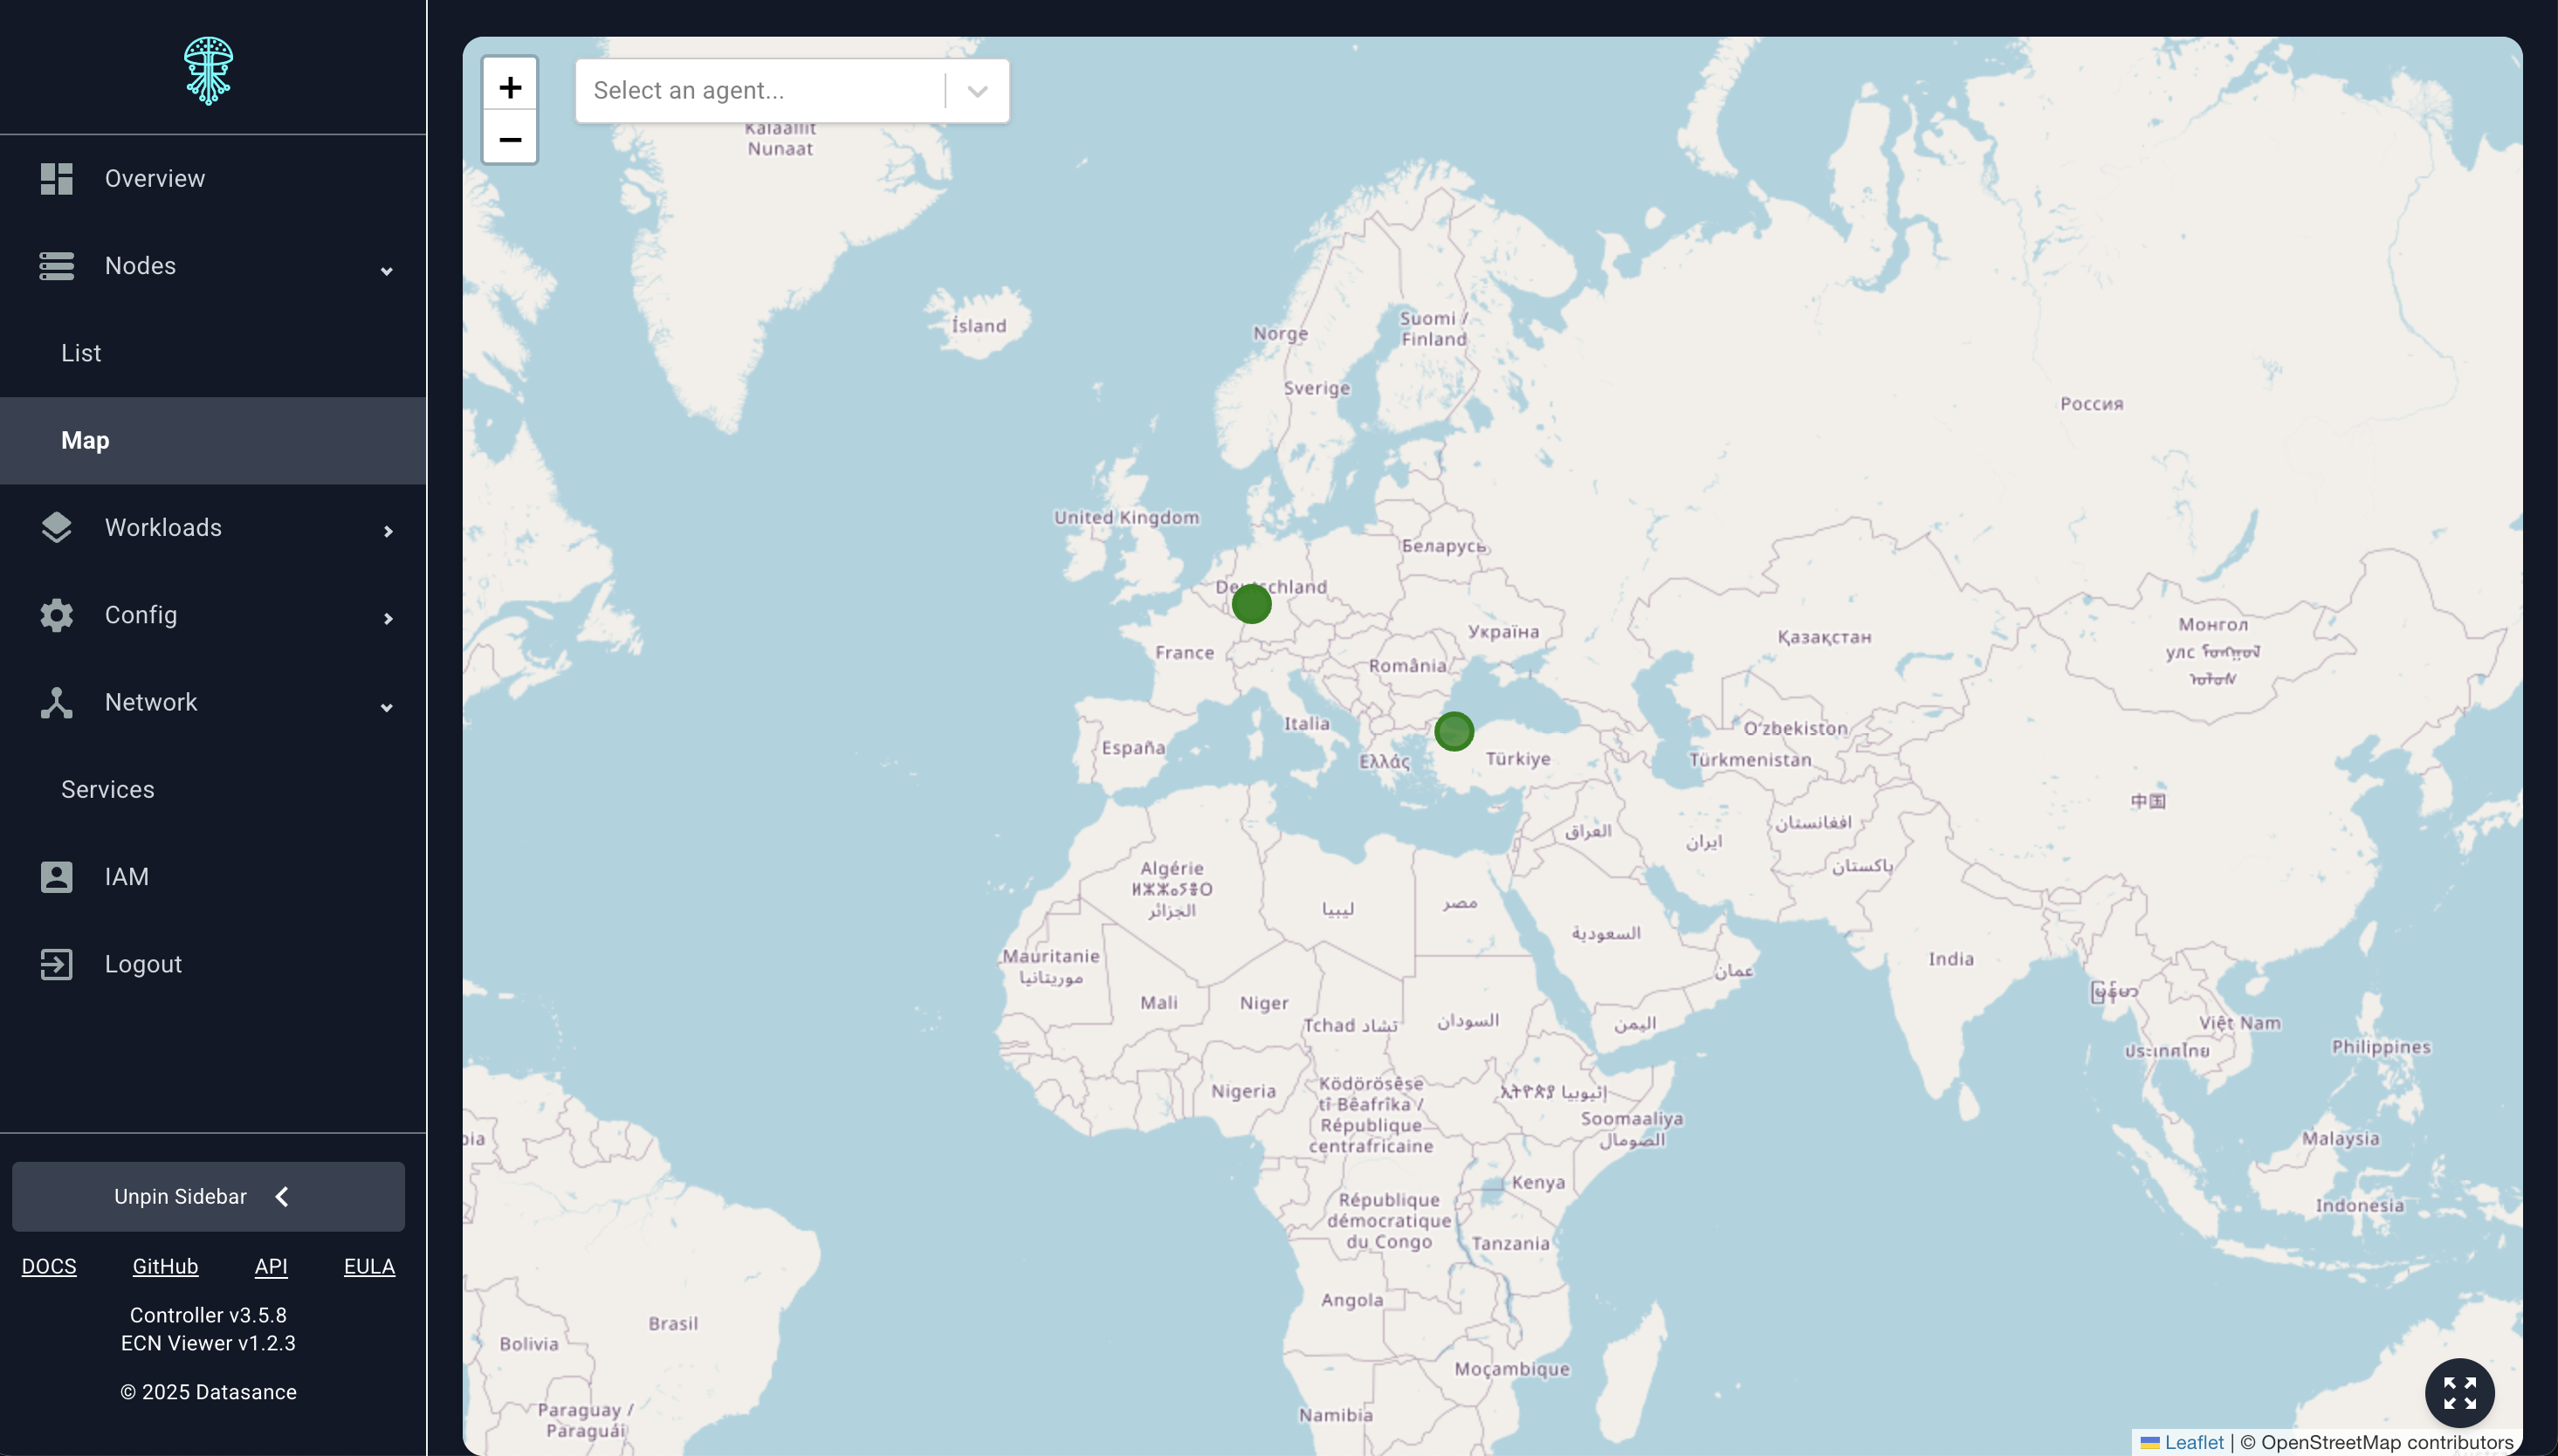Open the GitHub link
2558x1456 pixels.
(165, 1265)
